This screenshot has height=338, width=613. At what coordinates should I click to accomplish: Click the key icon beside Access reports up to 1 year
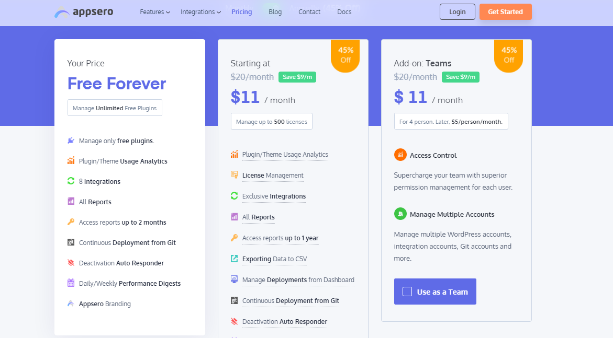pos(234,238)
